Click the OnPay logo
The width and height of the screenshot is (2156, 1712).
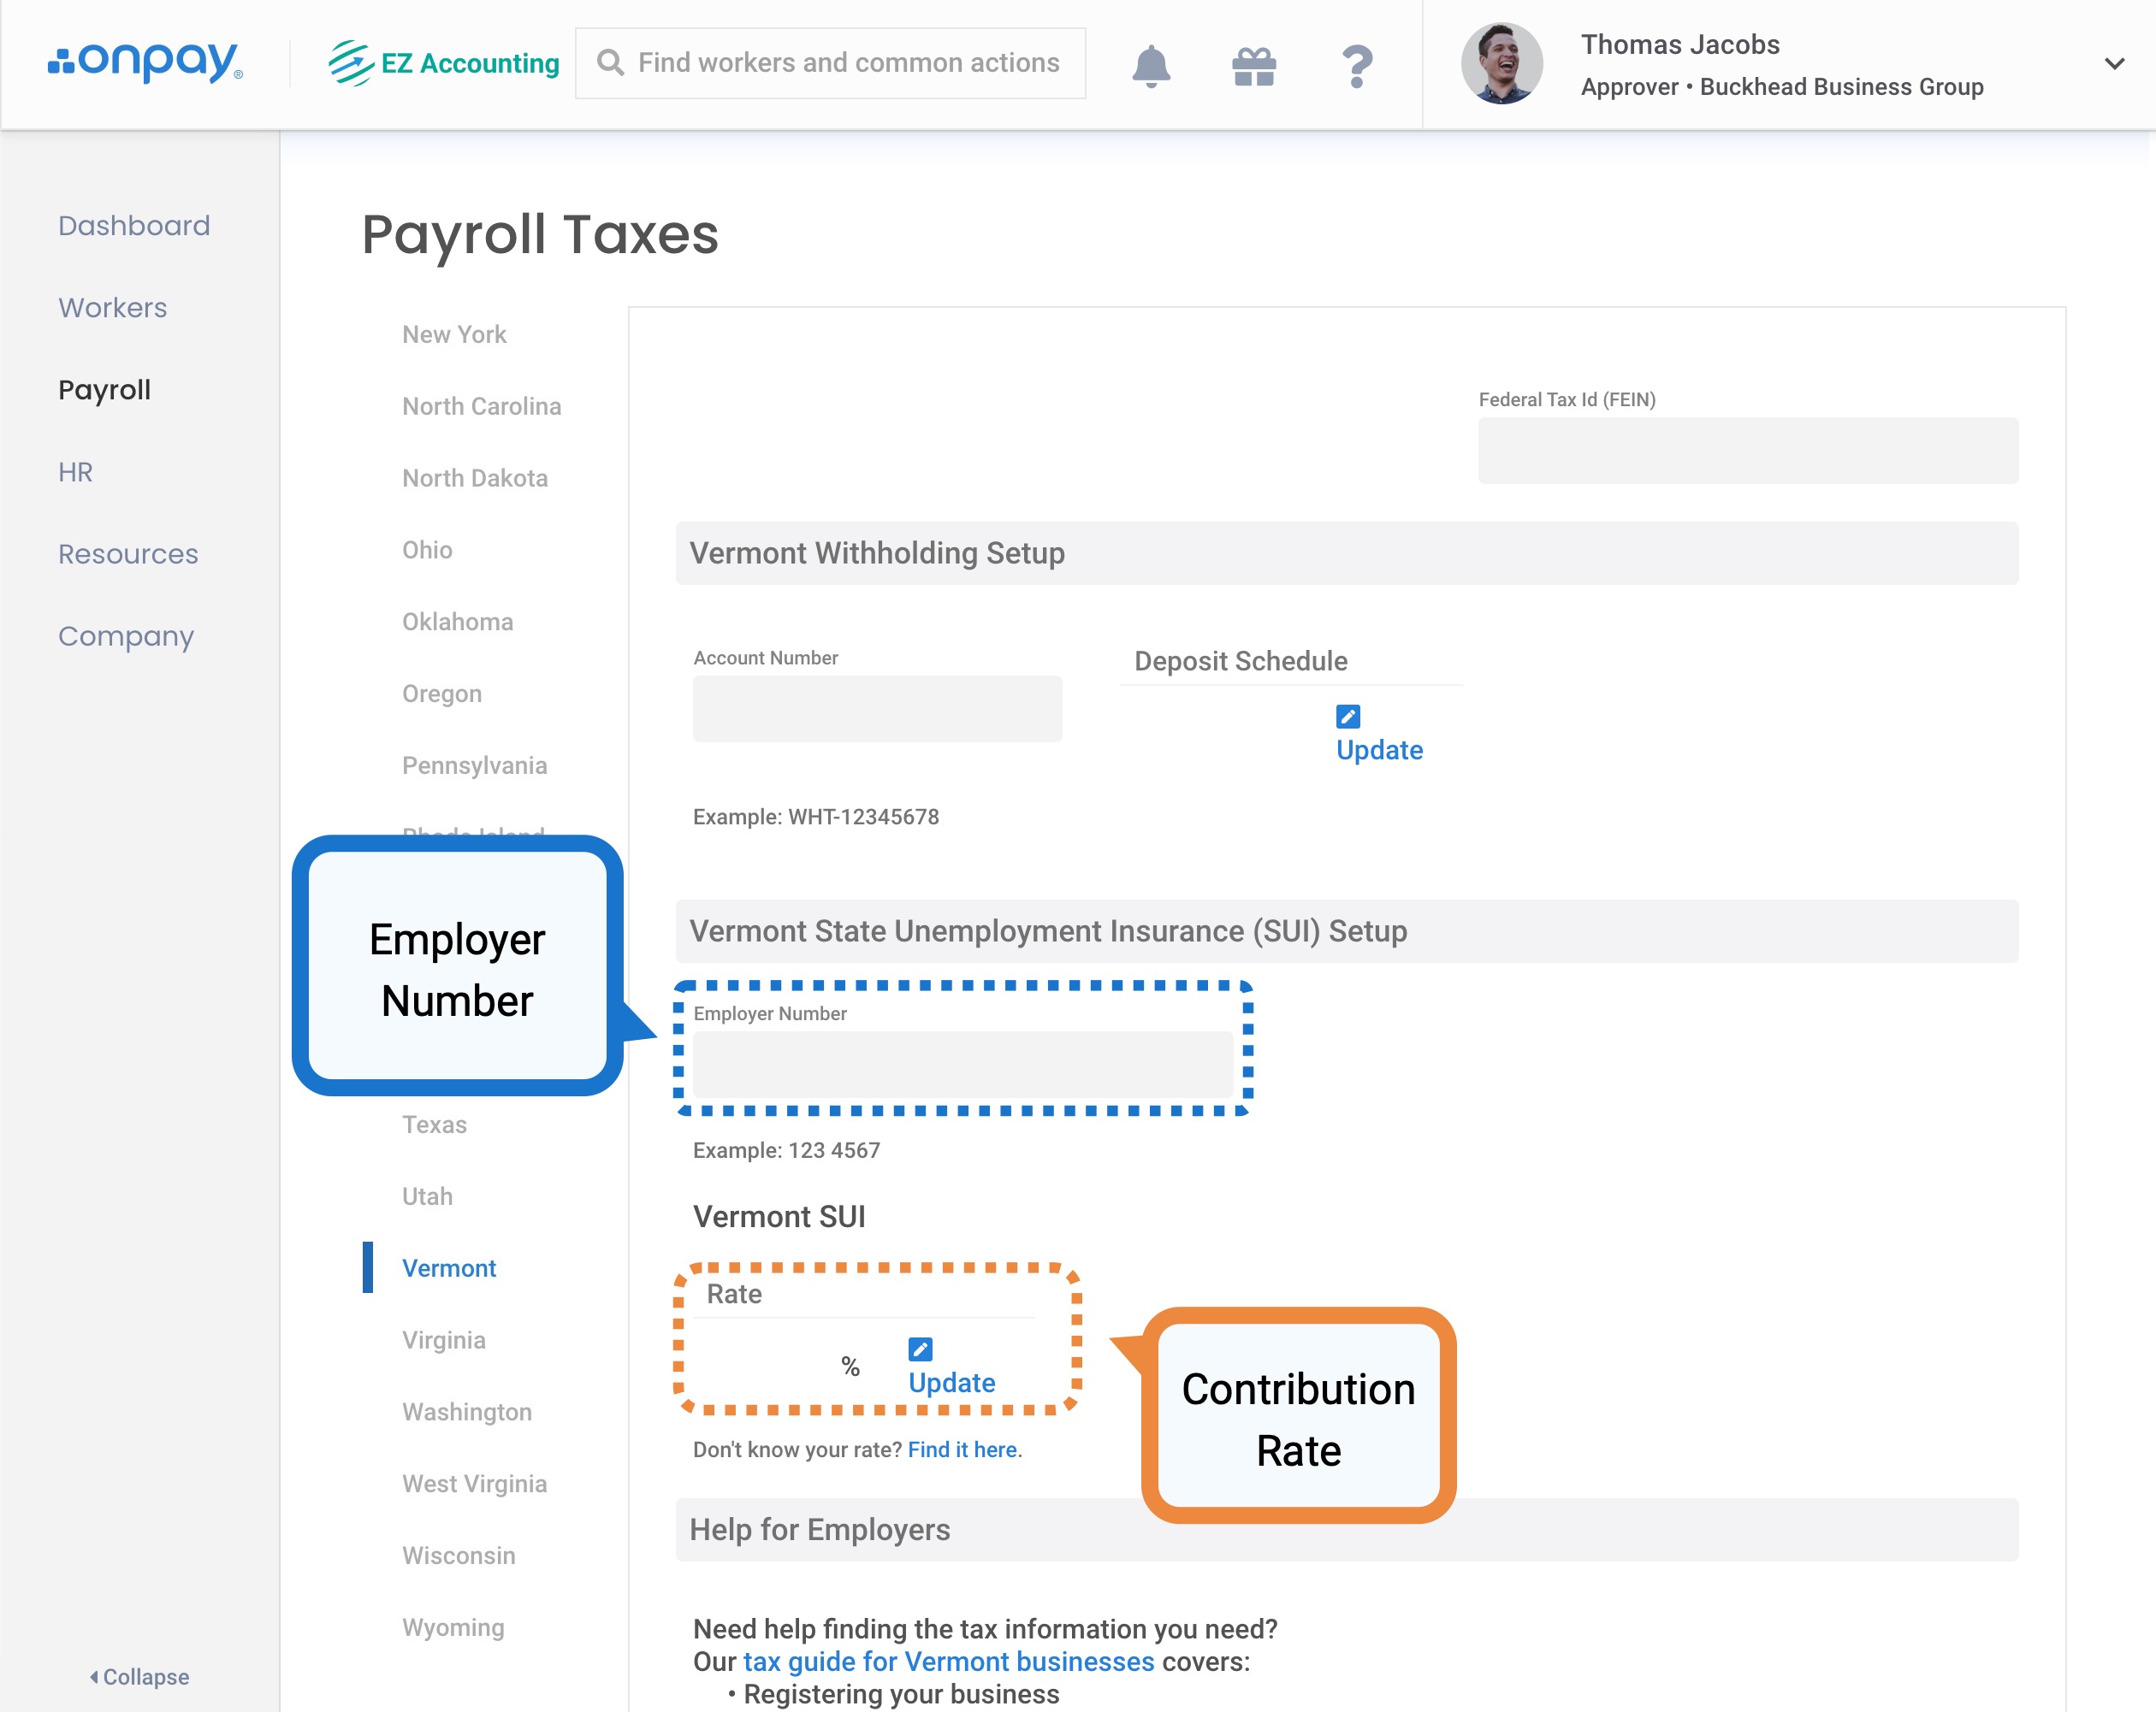pyautogui.click(x=145, y=62)
